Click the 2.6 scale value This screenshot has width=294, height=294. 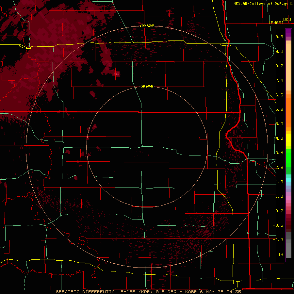tap(279, 168)
